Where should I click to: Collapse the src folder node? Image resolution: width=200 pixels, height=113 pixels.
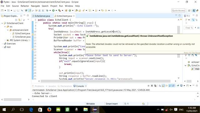click(x=5, y=27)
